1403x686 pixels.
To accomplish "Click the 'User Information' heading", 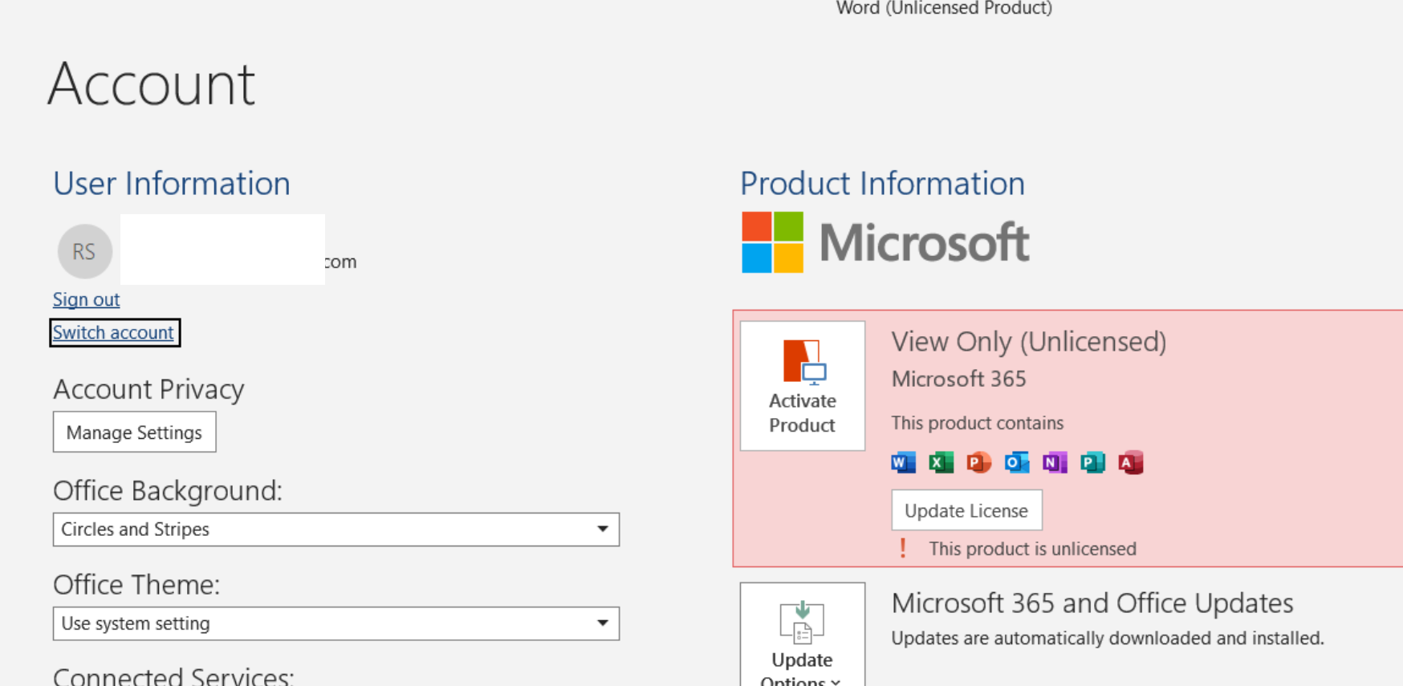I will pos(172,184).
